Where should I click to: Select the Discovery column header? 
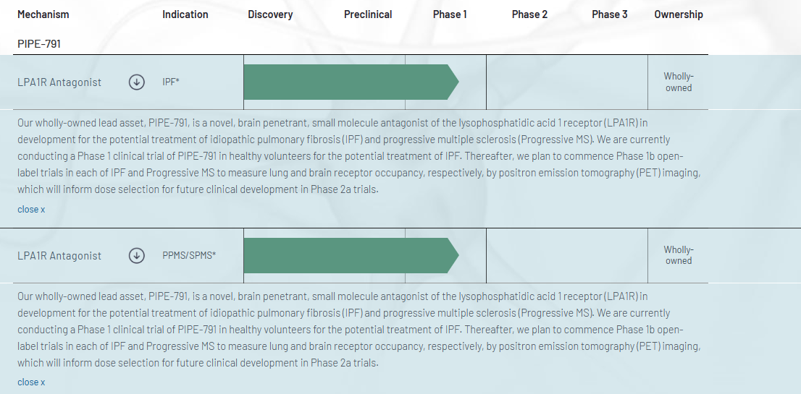pos(270,14)
